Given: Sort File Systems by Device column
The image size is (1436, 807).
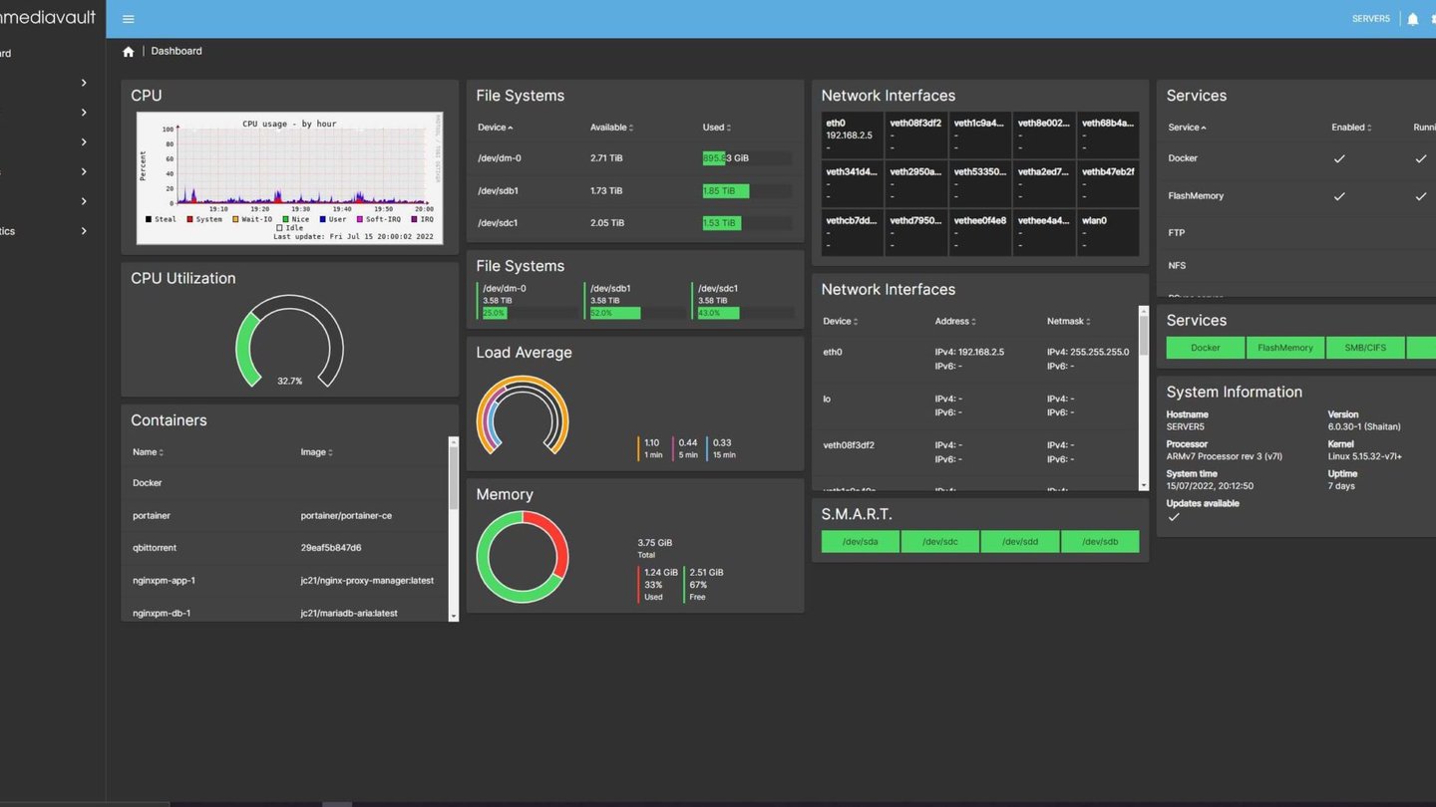Looking at the screenshot, I should click(496, 128).
